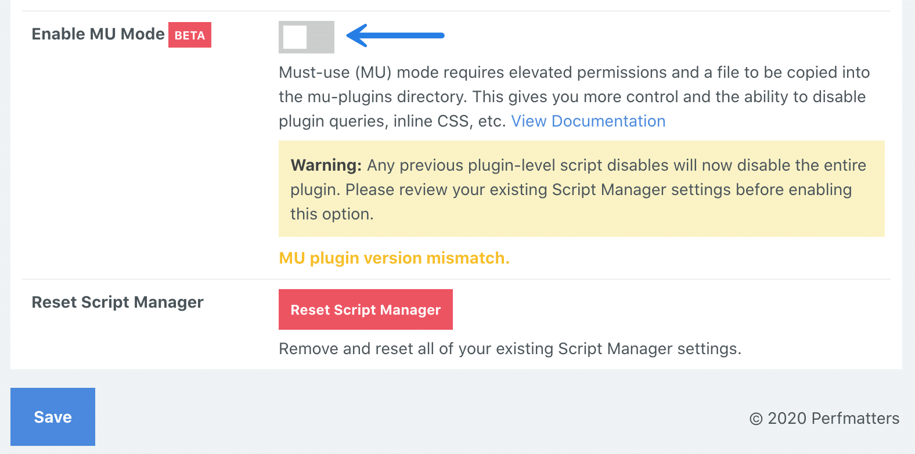Select the blue arrow pointing at the toggle
The width and height of the screenshot is (915, 454).
pyautogui.click(x=395, y=36)
